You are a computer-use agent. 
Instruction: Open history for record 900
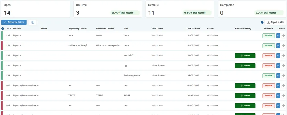click(283, 86)
